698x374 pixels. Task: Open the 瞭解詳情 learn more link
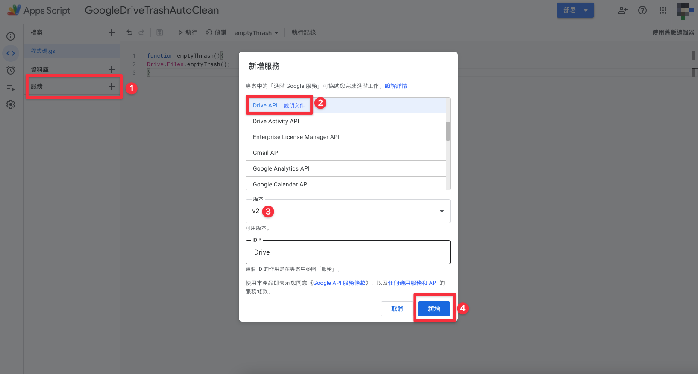coord(396,86)
